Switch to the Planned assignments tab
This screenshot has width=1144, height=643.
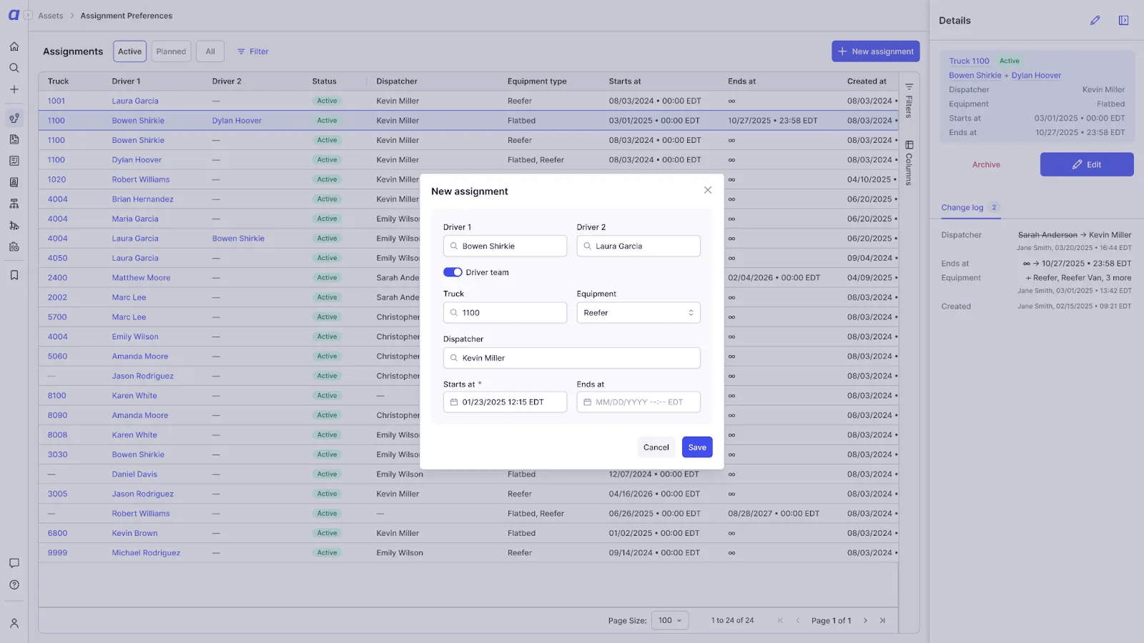click(x=171, y=51)
